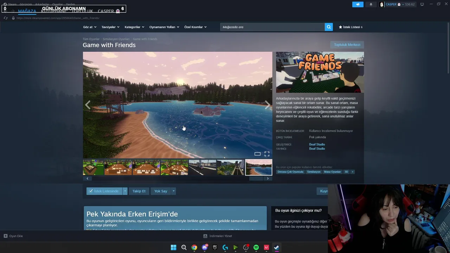Open Valorant from the taskbar
The image size is (450, 253).
pos(266,247)
